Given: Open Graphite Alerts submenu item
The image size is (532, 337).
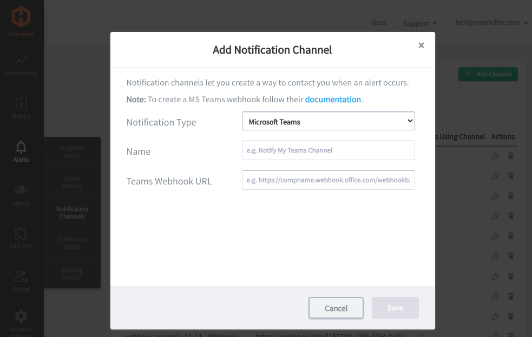Looking at the screenshot, I should tap(73, 152).
